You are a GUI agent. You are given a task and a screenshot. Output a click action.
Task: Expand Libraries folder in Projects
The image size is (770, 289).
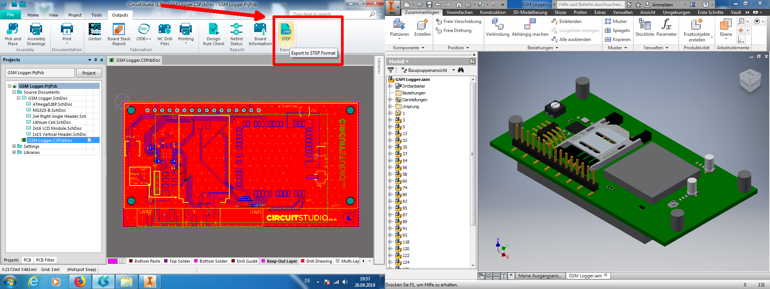tap(14, 152)
